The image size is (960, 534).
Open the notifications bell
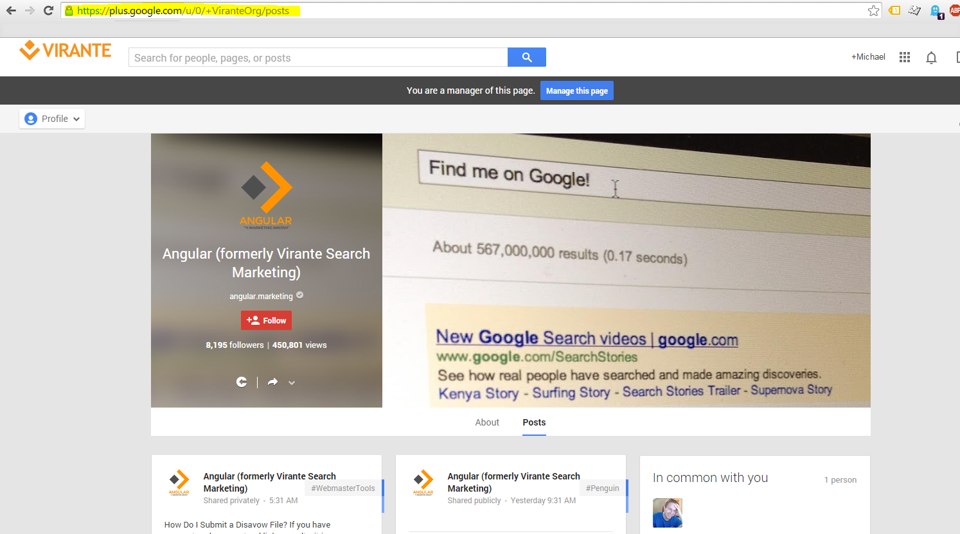coord(931,58)
